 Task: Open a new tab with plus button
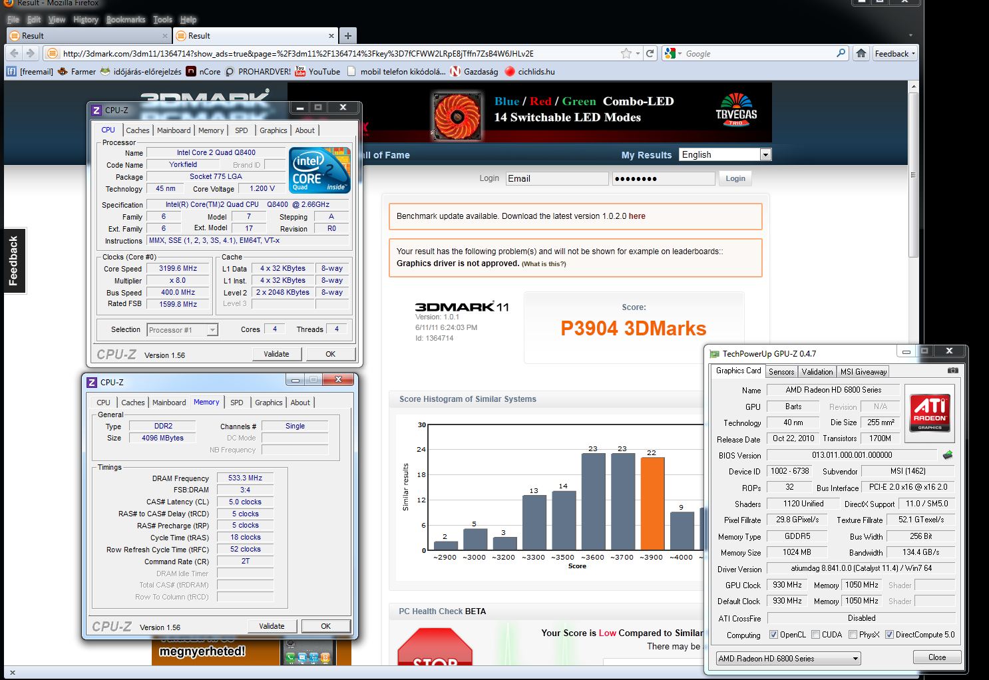click(347, 36)
